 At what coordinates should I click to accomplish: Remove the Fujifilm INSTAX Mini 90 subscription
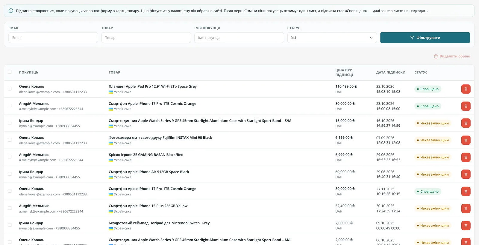(x=466, y=140)
